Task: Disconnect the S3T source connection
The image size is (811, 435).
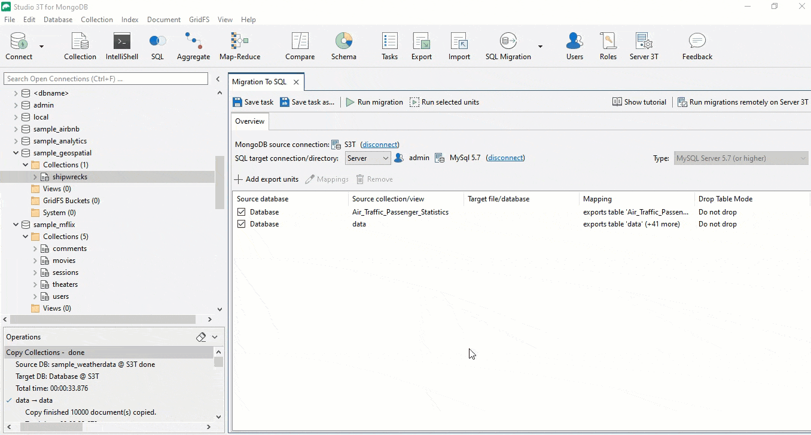Action: (380, 145)
